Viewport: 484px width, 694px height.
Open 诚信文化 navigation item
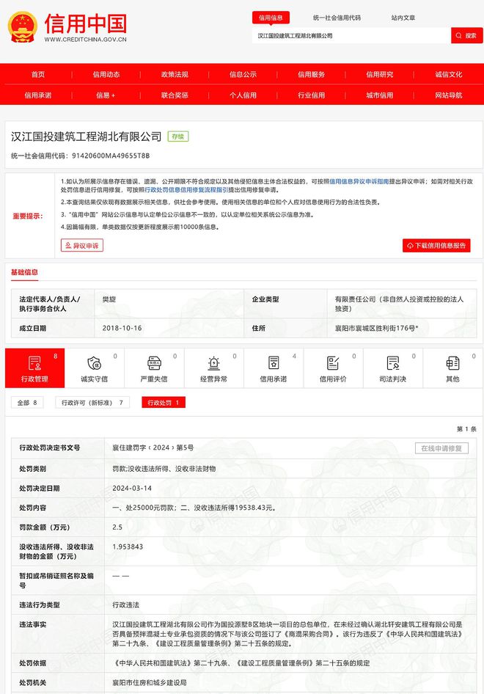448,74
